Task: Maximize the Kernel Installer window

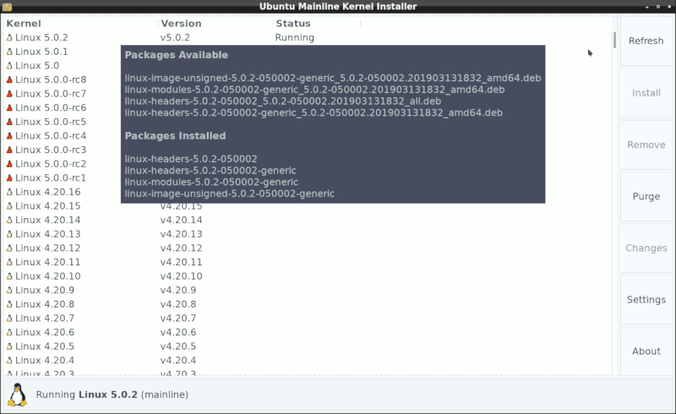Action: (658, 7)
